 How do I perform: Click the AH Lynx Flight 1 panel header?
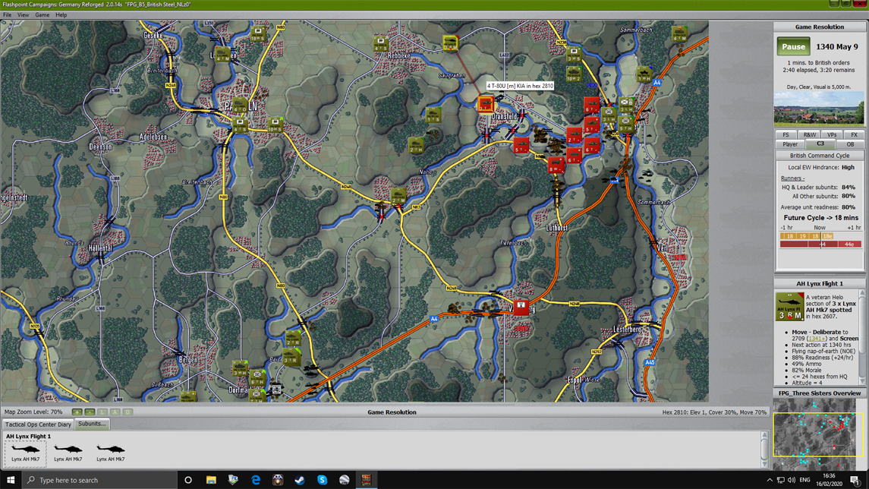819,283
